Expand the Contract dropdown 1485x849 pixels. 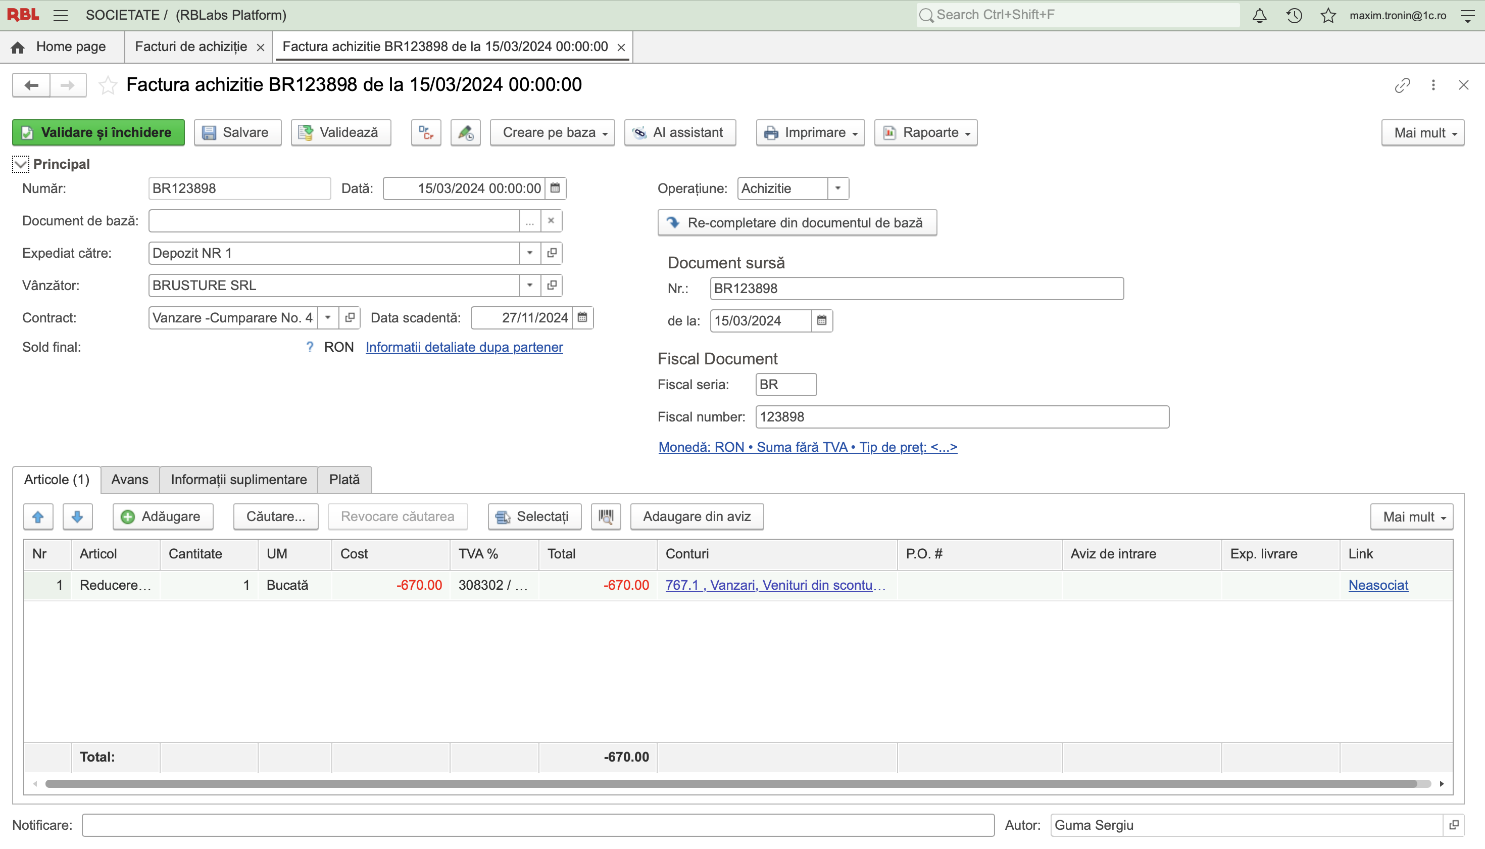[328, 318]
